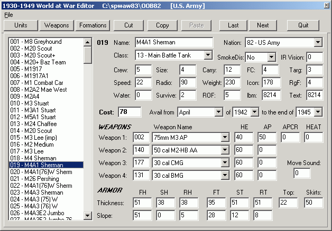The width and height of the screenshot is (332, 231).
Task: Click the Cost field
Action: (130, 112)
